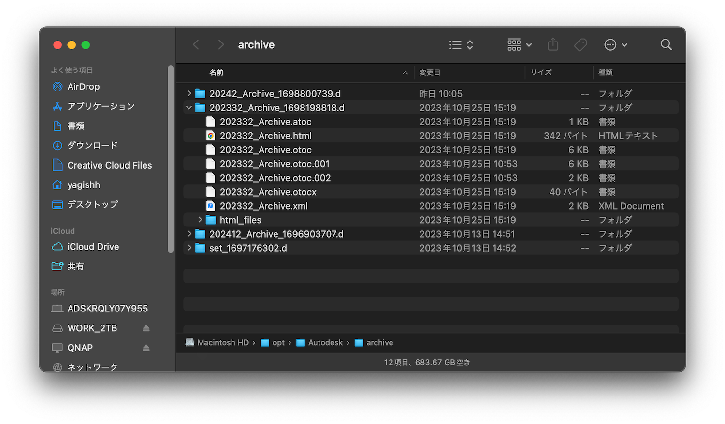
Task: Open the list view switcher dropdown
Action: pyautogui.click(x=461, y=44)
